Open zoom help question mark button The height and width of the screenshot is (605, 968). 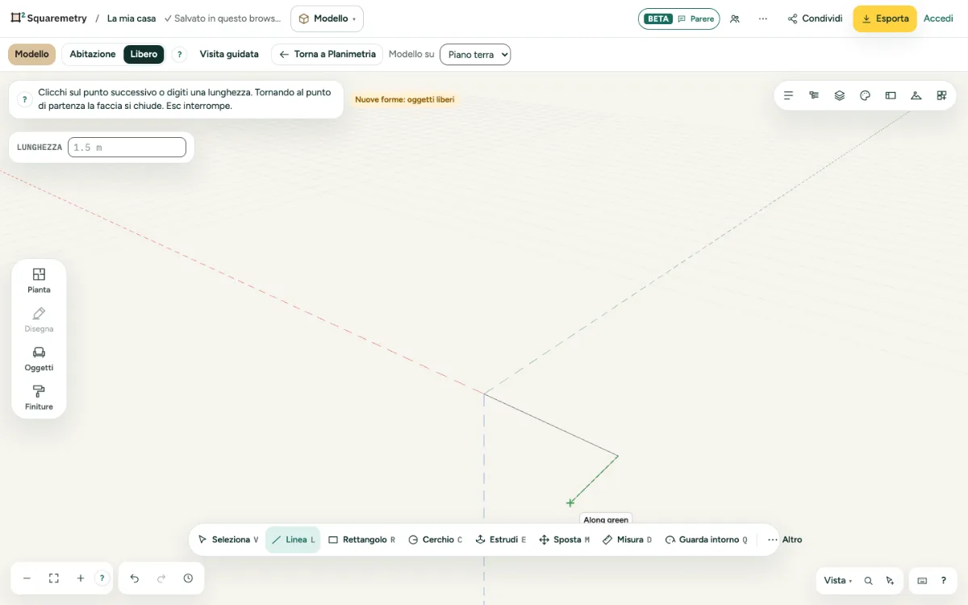(102, 578)
